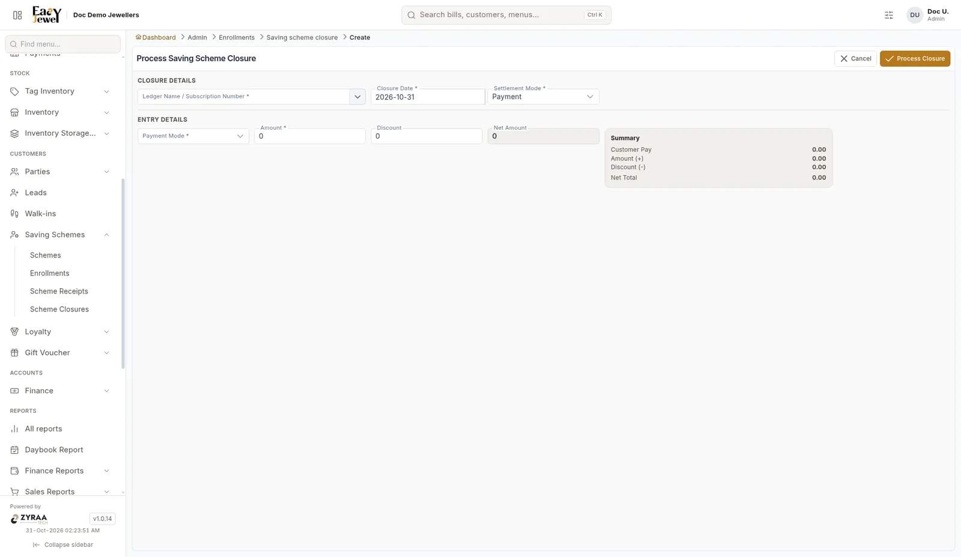Click the Daybook Report calendar icon

(14, 450)
